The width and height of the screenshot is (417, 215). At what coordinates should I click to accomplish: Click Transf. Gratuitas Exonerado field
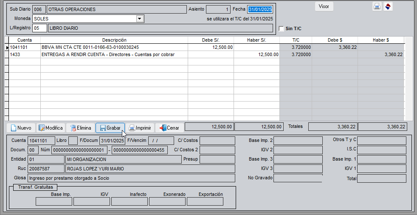167,201
